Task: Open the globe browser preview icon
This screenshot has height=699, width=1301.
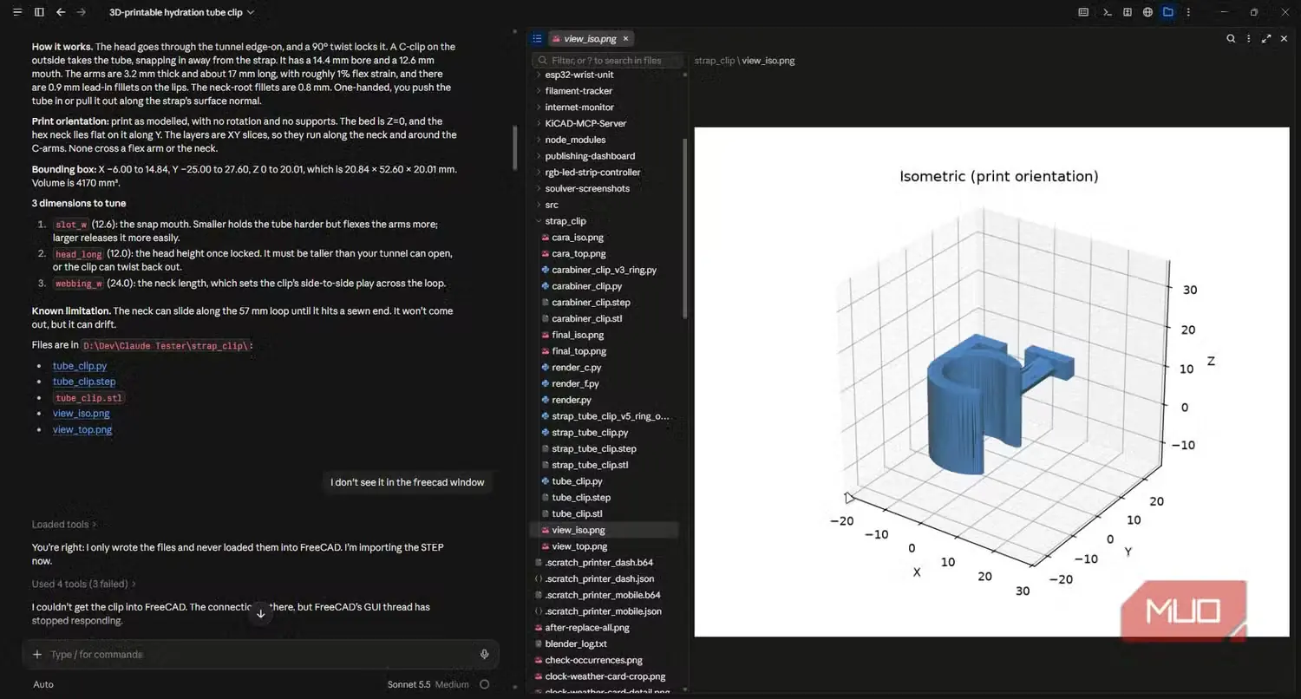Action: (x=1147, y=12)
